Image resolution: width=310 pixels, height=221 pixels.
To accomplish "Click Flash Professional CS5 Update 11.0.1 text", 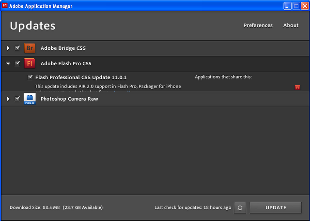I will 81,77.
